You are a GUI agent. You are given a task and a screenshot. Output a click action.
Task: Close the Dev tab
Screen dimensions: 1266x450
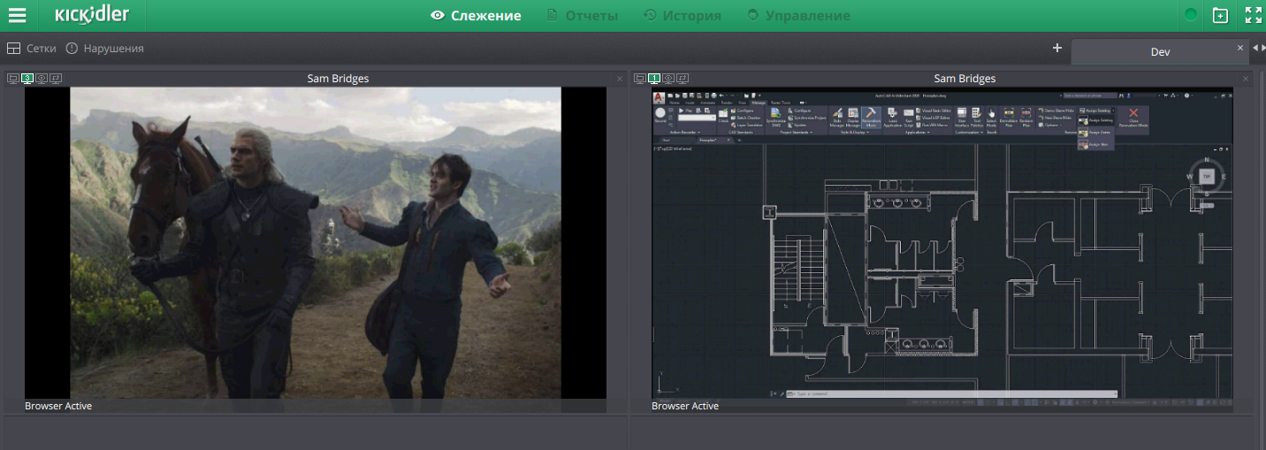(1239, 48)
